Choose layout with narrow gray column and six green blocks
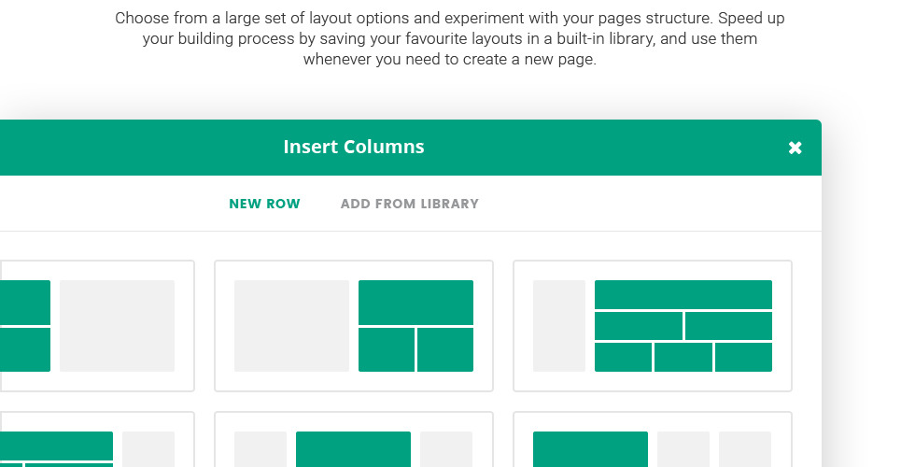 652,326
